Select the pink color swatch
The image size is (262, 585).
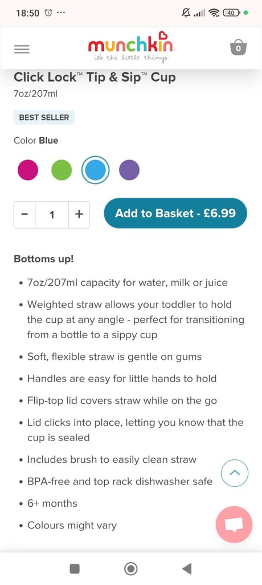point(28,170)
